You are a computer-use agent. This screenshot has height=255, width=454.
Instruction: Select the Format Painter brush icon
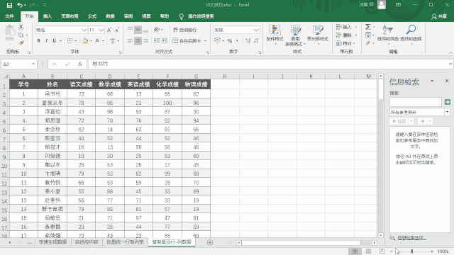click(21, 42)
